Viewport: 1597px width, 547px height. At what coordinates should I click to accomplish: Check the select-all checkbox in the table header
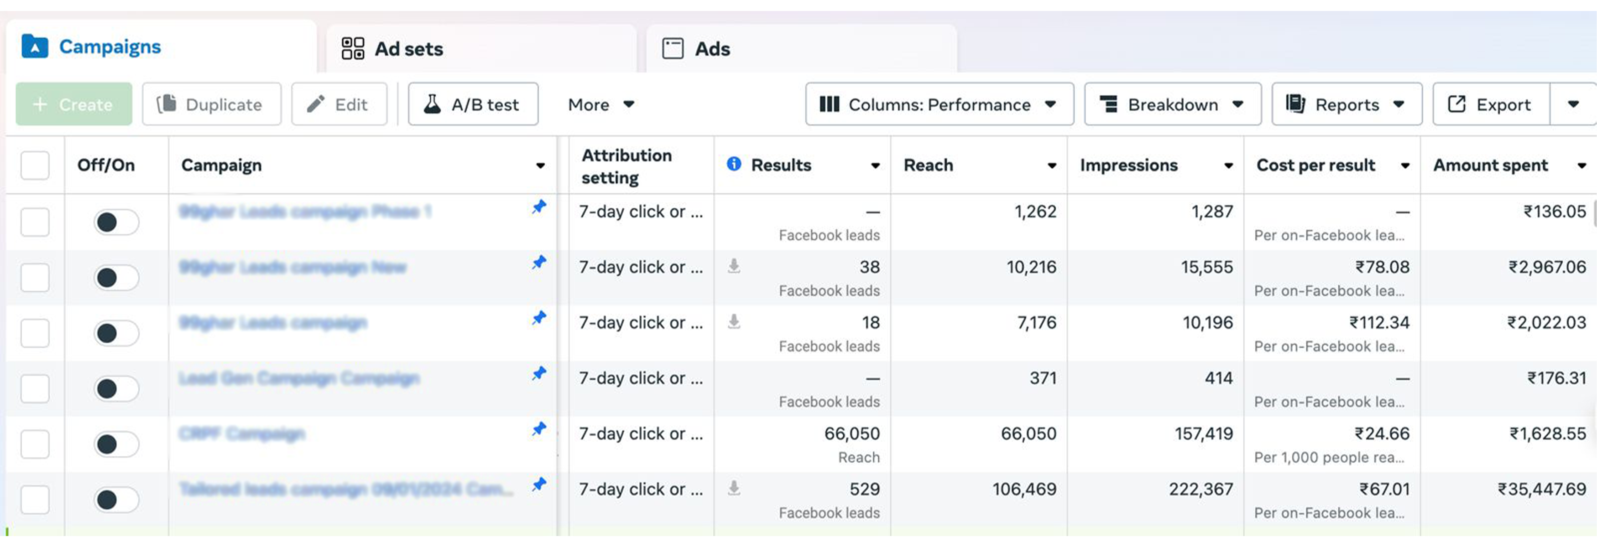[x=35, y=165]
